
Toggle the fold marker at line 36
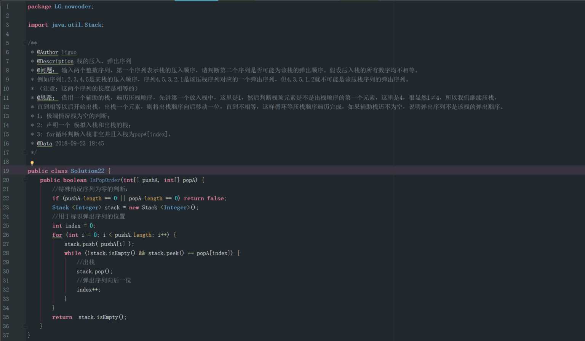tap(25, 326)
